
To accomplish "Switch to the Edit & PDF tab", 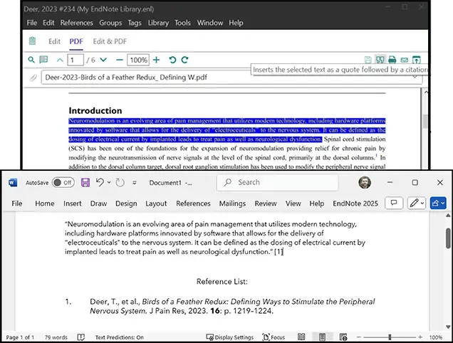I will pos(110,41).
